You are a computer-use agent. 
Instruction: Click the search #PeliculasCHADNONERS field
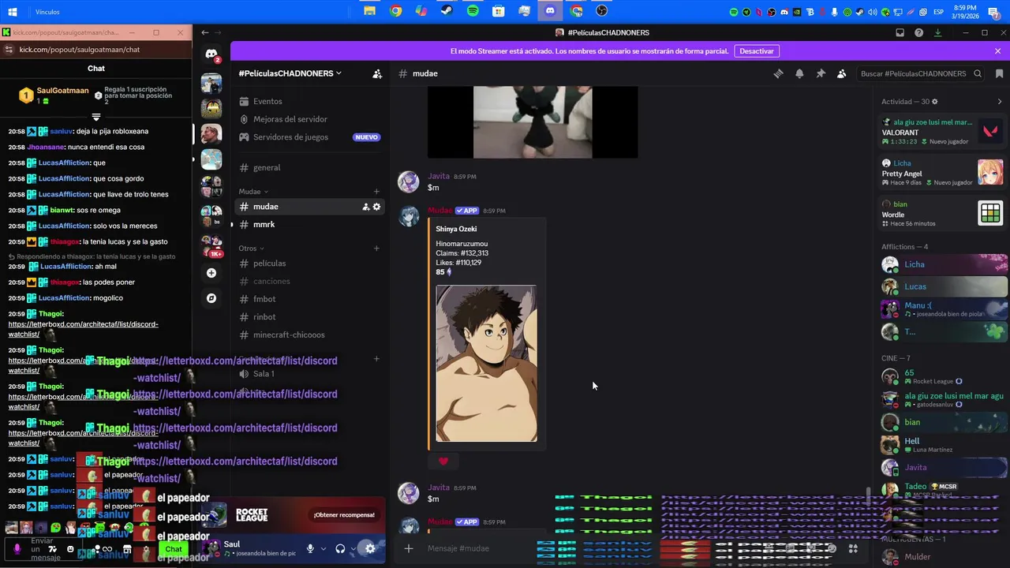point(920,73)
